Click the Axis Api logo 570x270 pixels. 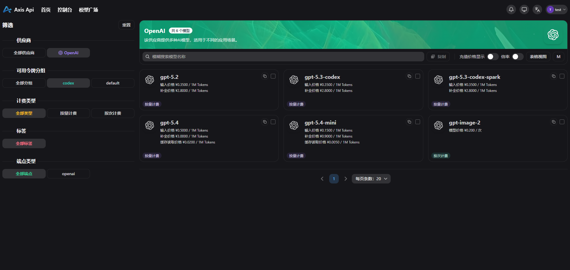[18, 10]
